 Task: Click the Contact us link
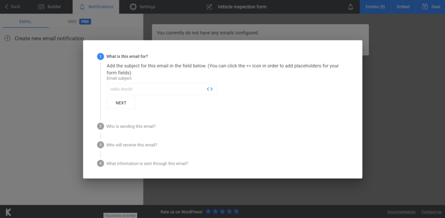(x=431, y=212)
